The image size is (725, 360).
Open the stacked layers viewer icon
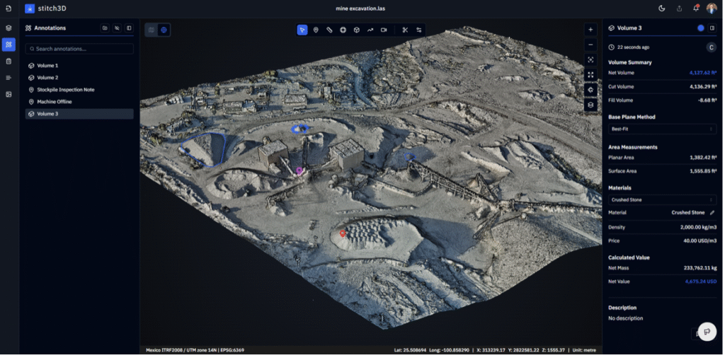click(590, 105)
